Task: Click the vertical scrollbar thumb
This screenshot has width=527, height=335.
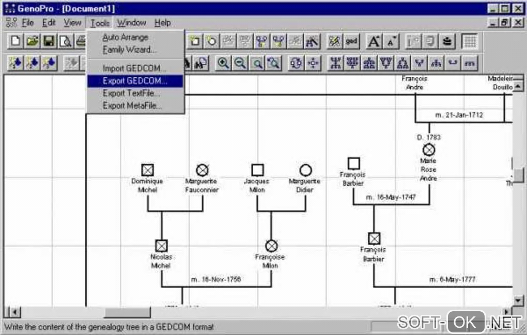Action: (x=518, y=175)
